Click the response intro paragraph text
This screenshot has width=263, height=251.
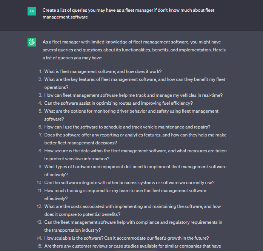[134, 50]
